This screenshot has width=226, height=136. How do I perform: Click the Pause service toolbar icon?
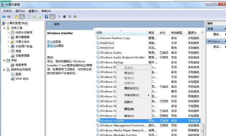(70, 17)
